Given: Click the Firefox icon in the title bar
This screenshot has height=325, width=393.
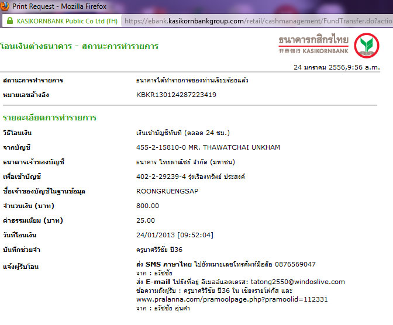Looking at the screenshot, I should [4, 6].
